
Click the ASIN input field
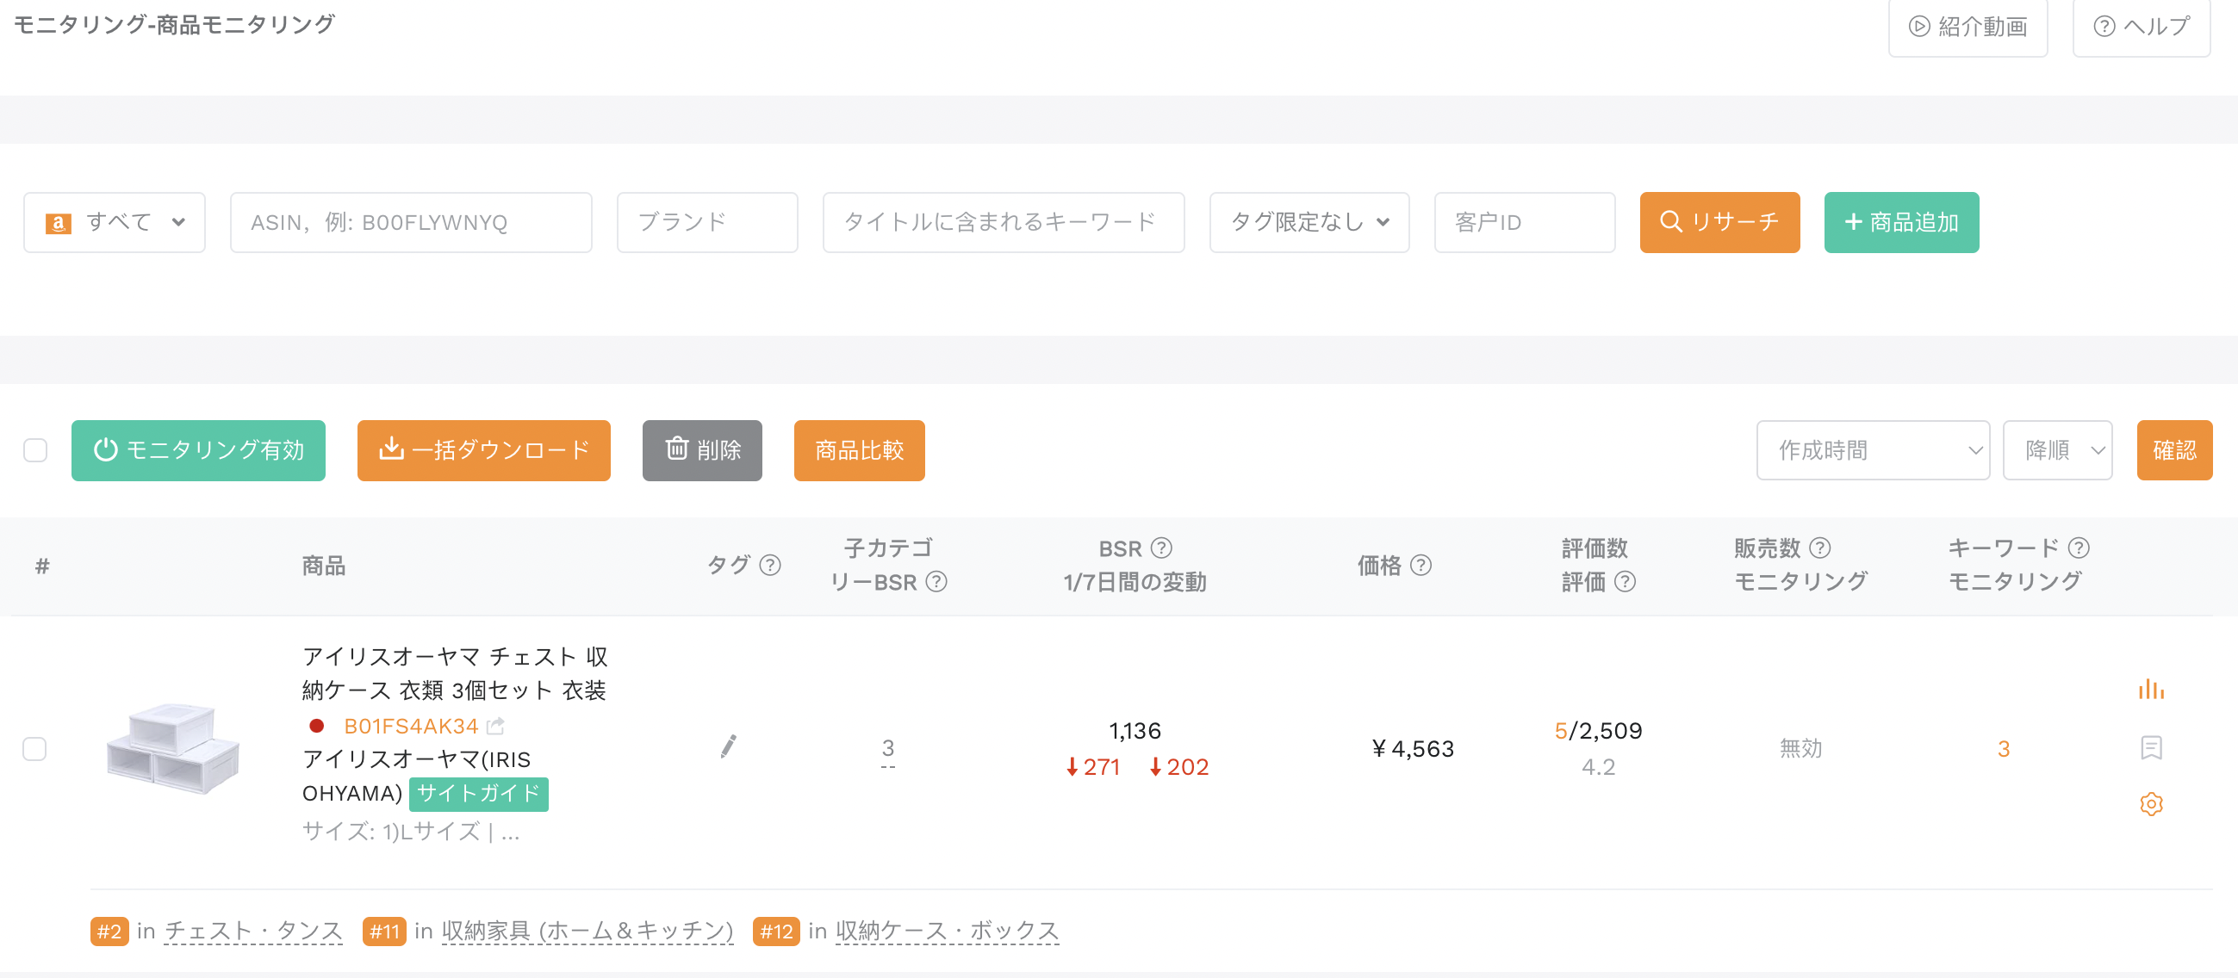411,222
